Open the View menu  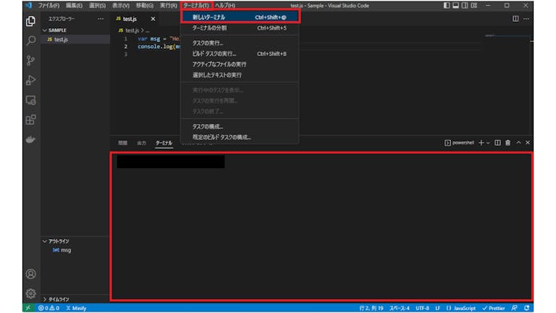(121, 5)
